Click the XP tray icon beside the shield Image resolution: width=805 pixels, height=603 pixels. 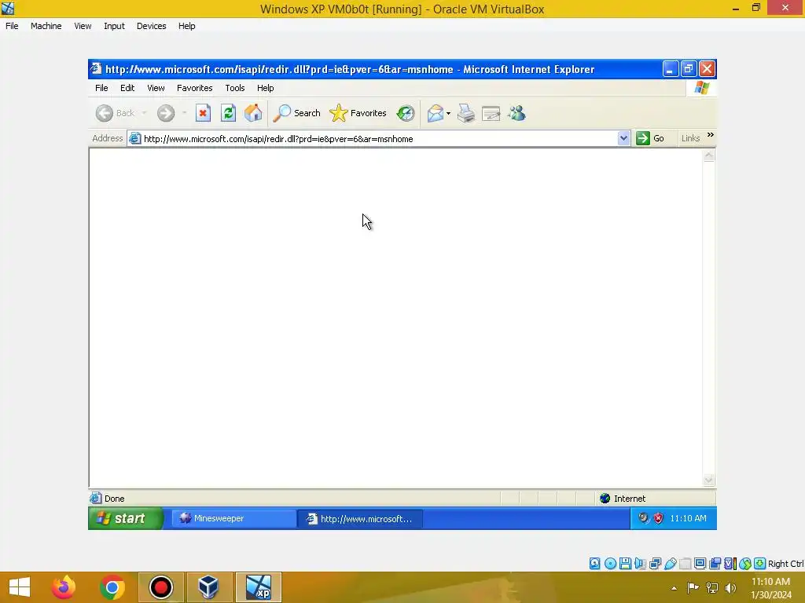tap(643, 518)
